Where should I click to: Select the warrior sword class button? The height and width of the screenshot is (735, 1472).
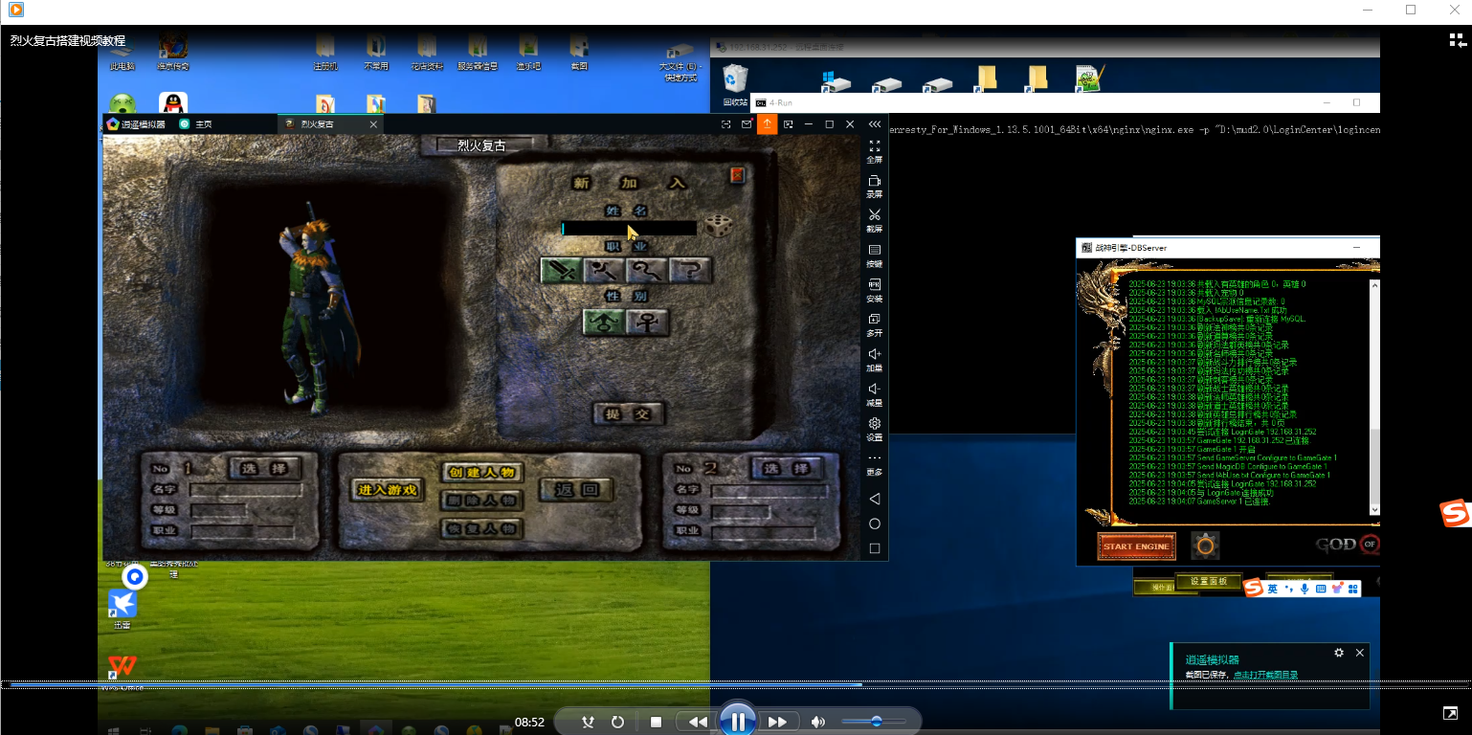(561, 271)
